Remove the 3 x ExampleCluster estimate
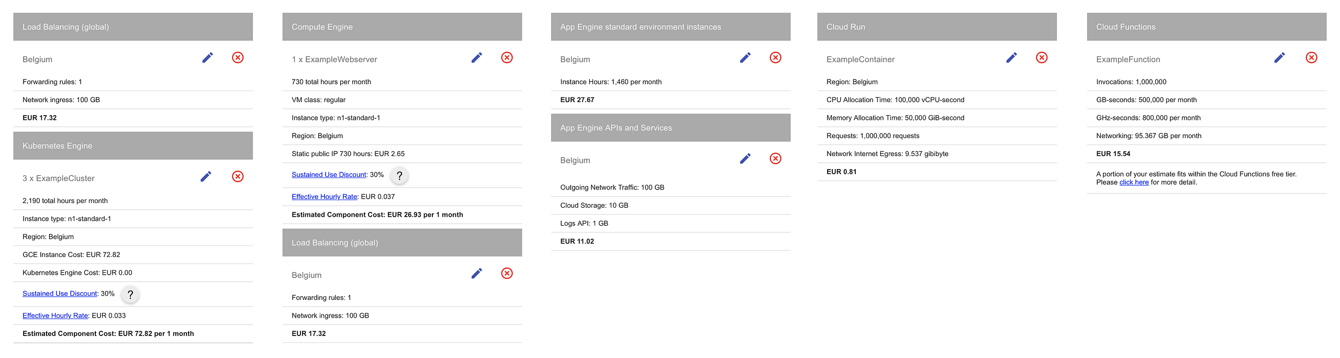 click(x=238, y=176)
